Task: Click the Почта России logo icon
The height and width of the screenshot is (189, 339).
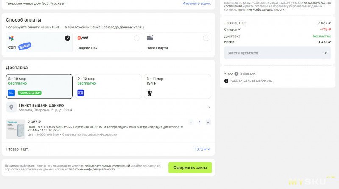Action: click(x=81, y=93)
